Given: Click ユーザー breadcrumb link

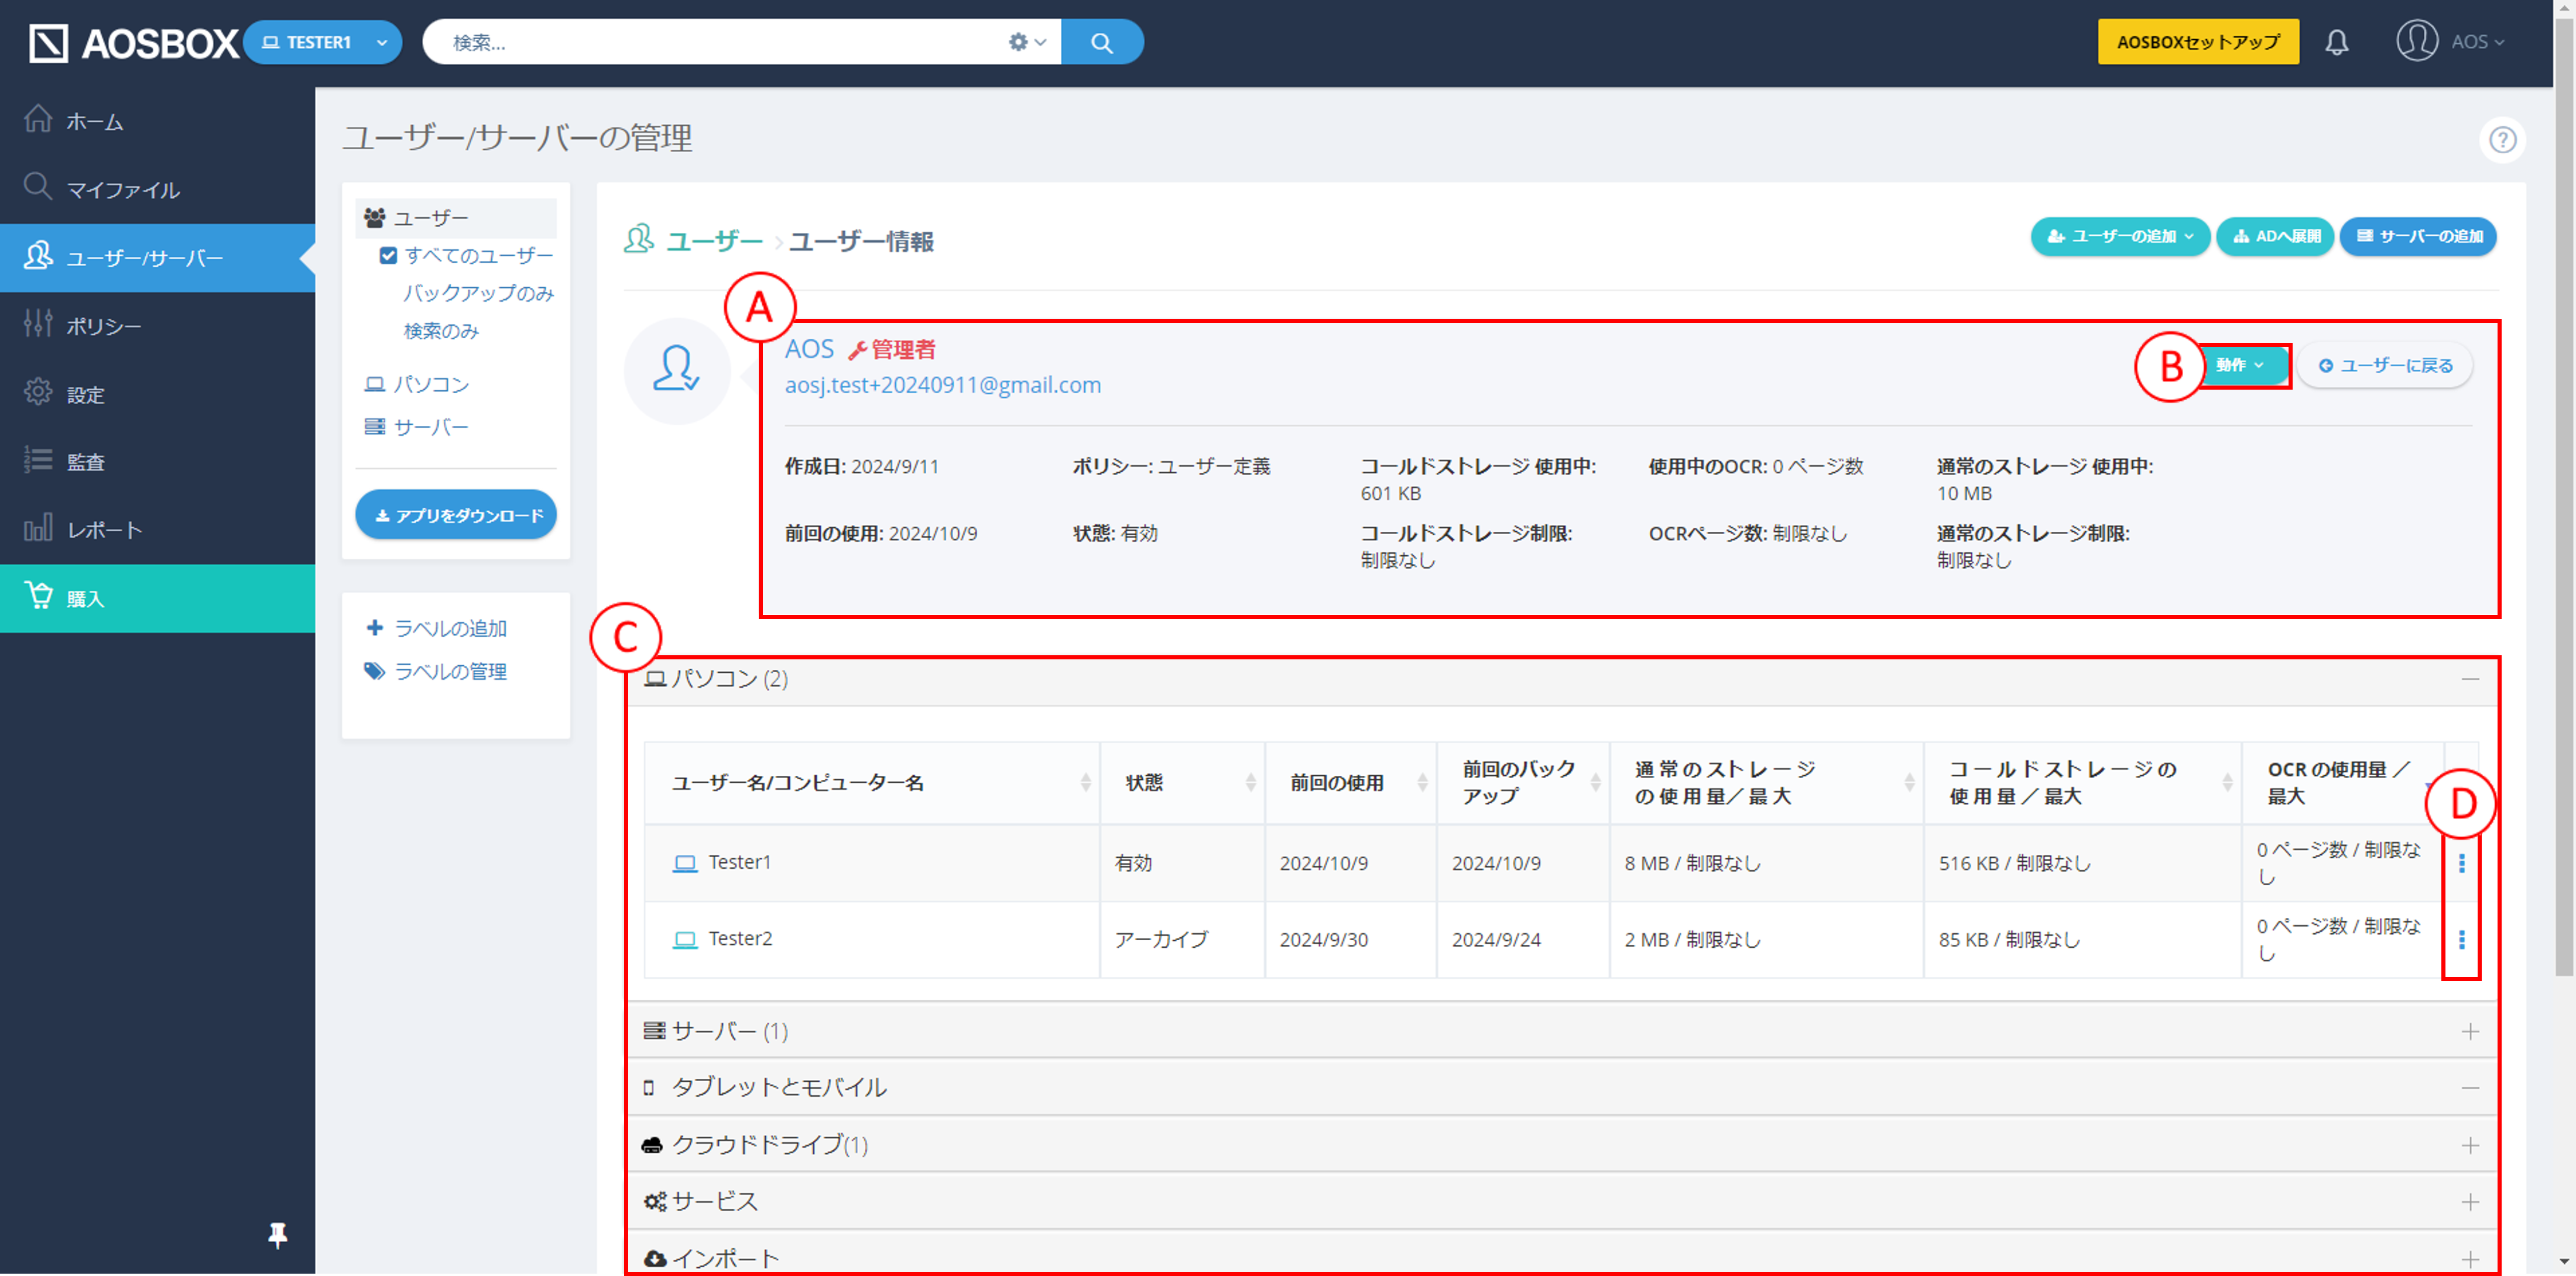Looking at the screenshot, I should point(714,241).
